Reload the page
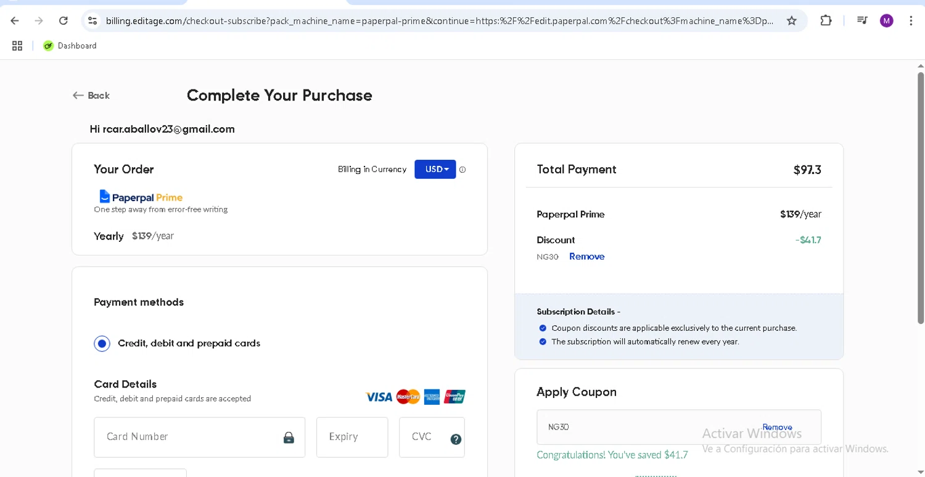This screenshot has width=925, height=477. pyautogui.click(x=63, y=21)
